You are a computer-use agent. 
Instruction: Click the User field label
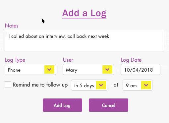68,60
